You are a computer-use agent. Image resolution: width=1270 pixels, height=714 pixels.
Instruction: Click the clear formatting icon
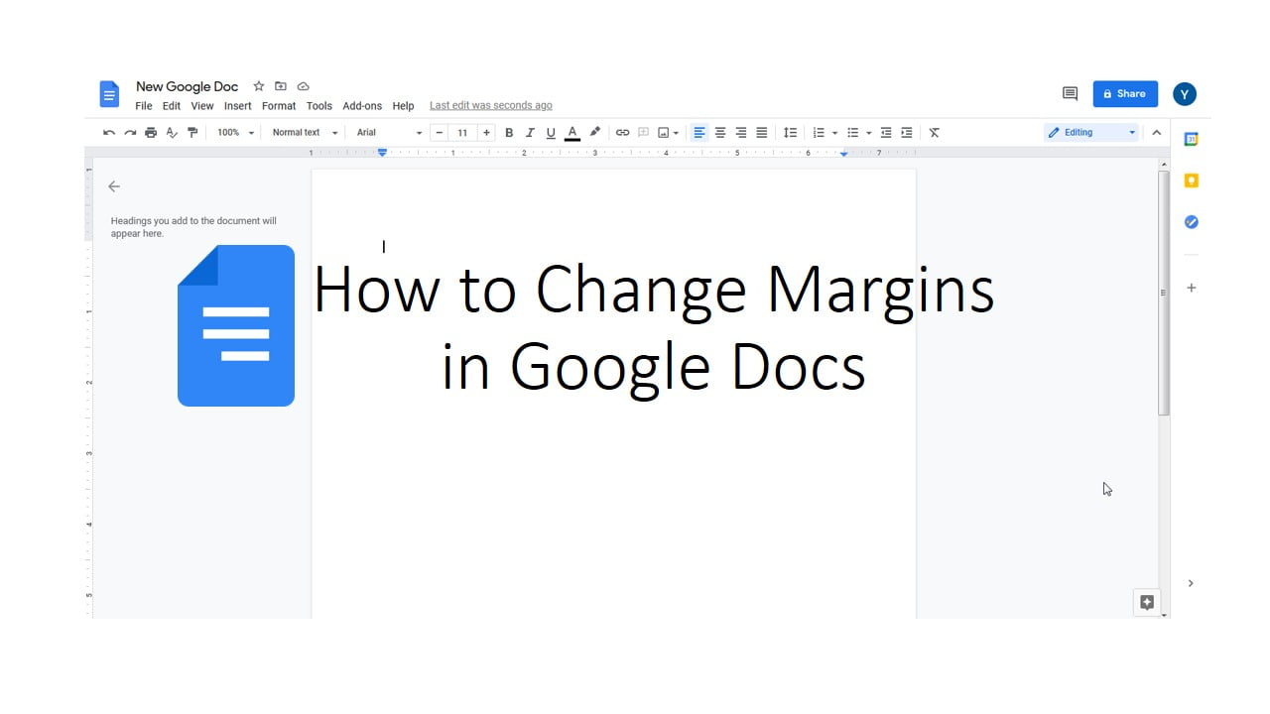tap(934, 133)
